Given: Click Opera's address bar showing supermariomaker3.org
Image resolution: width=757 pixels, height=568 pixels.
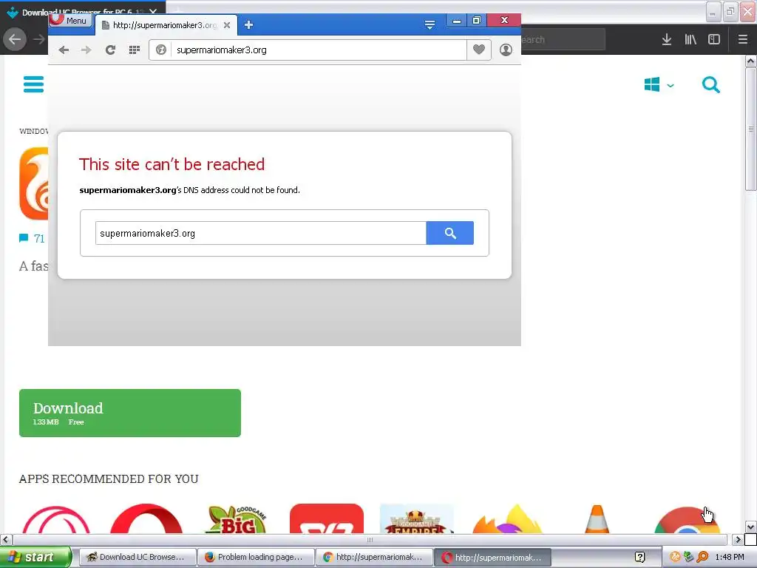Looking at the screenshot, I should [318, 50].
